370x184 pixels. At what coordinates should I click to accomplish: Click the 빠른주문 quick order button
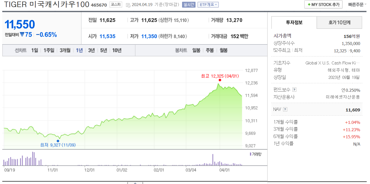coord(357,4)
